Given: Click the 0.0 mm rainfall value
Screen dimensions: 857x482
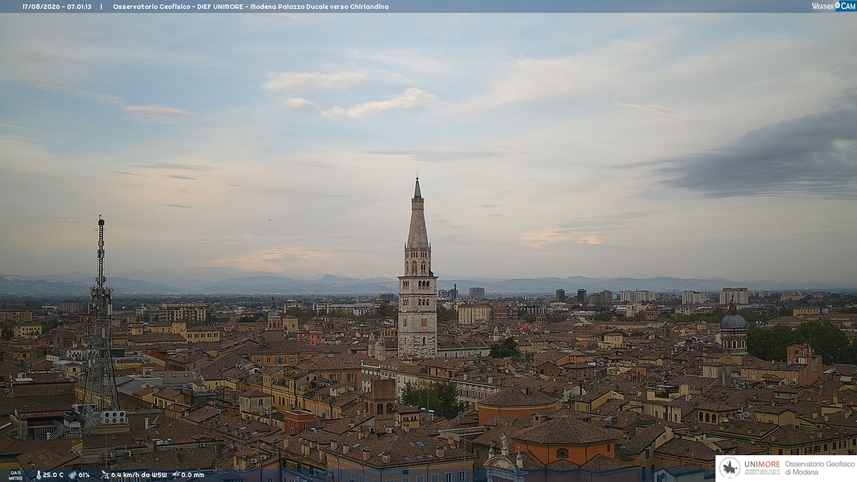Looking at the screenshot, I should [x=193, y=475].
